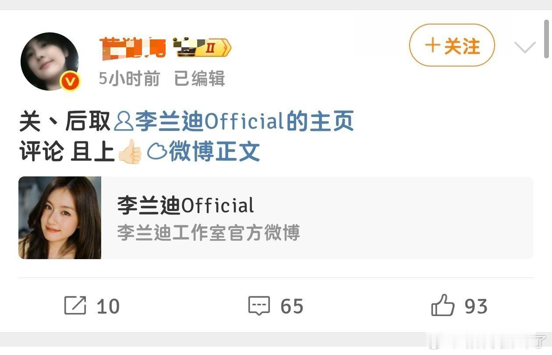Click the user silhouette icon before 李兰迪Official
This screenshot has width=552, height=355.
123,121
